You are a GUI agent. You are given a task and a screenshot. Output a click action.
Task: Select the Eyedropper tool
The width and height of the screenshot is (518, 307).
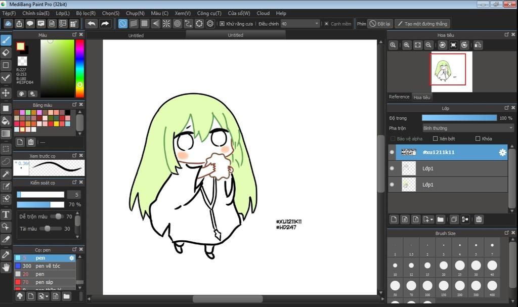(x=6, y=254)
